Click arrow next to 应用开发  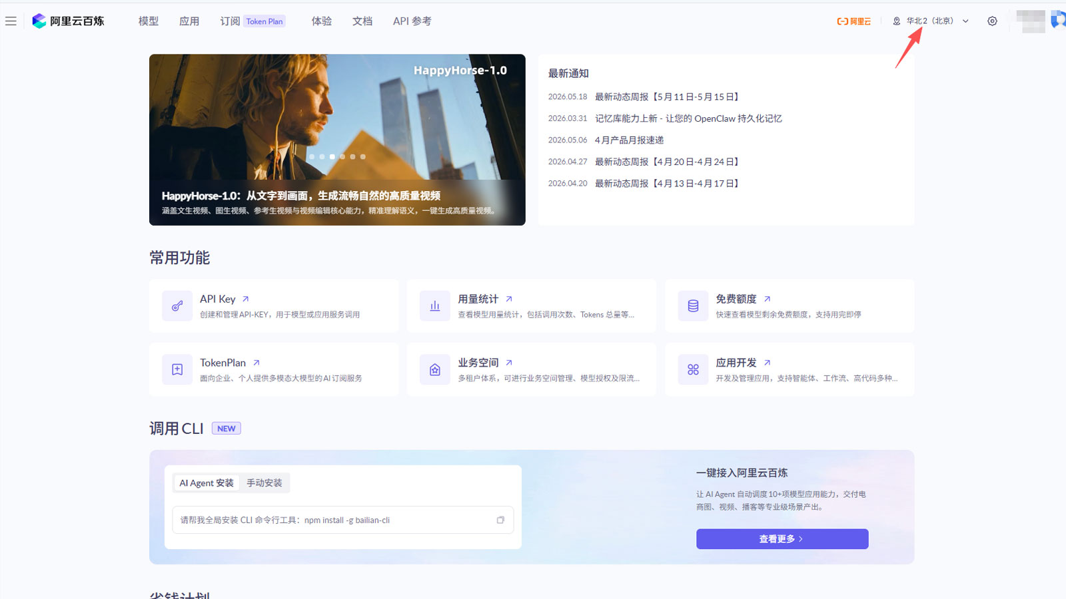[767, 363]
